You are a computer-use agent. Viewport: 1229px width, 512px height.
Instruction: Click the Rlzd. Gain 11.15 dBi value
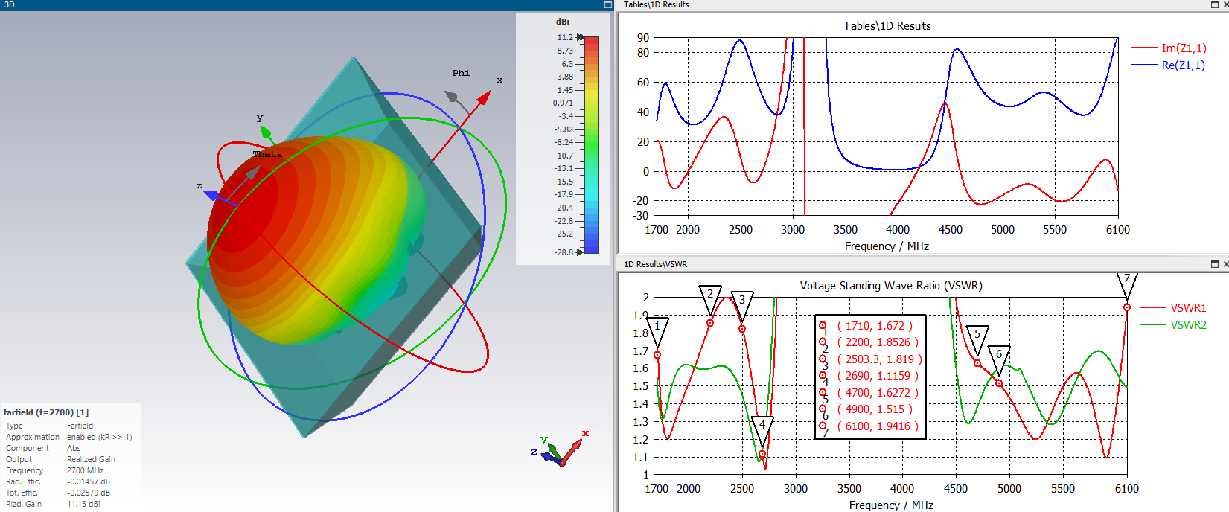tap(83, 504)
